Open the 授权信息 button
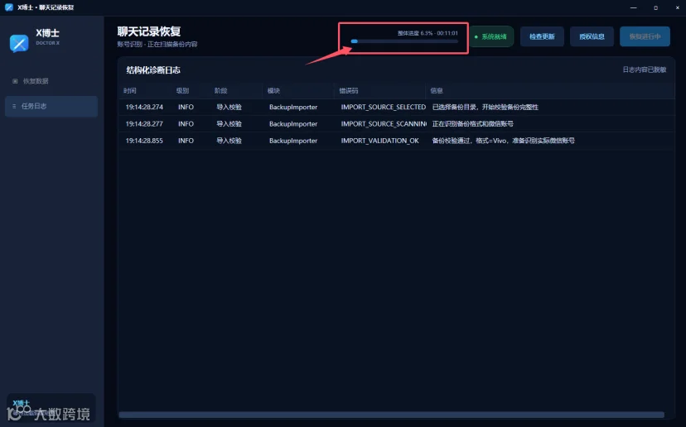Screen dimensions: 686x427 coord(592,36)
